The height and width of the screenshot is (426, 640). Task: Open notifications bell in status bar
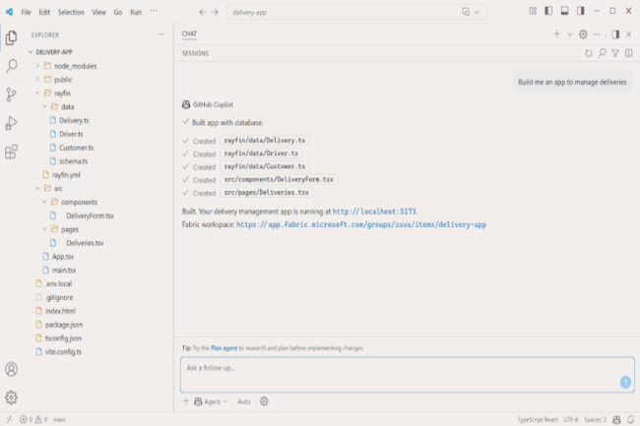[630, 419]
